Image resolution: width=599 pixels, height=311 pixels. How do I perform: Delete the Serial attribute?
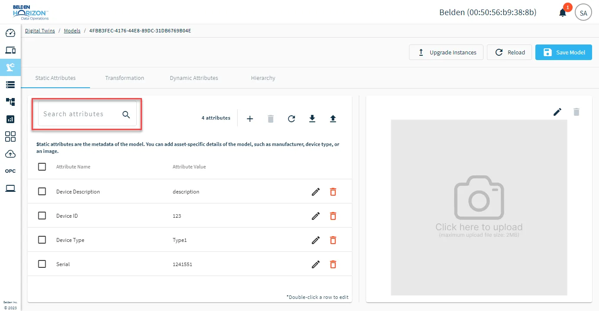(333, 264)
